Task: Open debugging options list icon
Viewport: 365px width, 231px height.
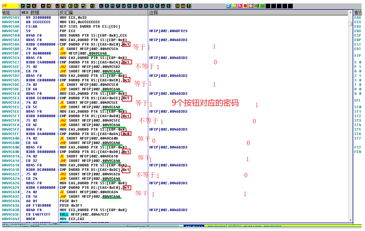Action: point(177,6)
